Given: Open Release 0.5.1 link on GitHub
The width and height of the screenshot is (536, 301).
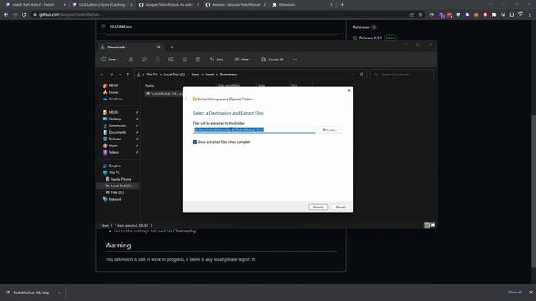Looking at the screenshot, I should pos(370,38).
